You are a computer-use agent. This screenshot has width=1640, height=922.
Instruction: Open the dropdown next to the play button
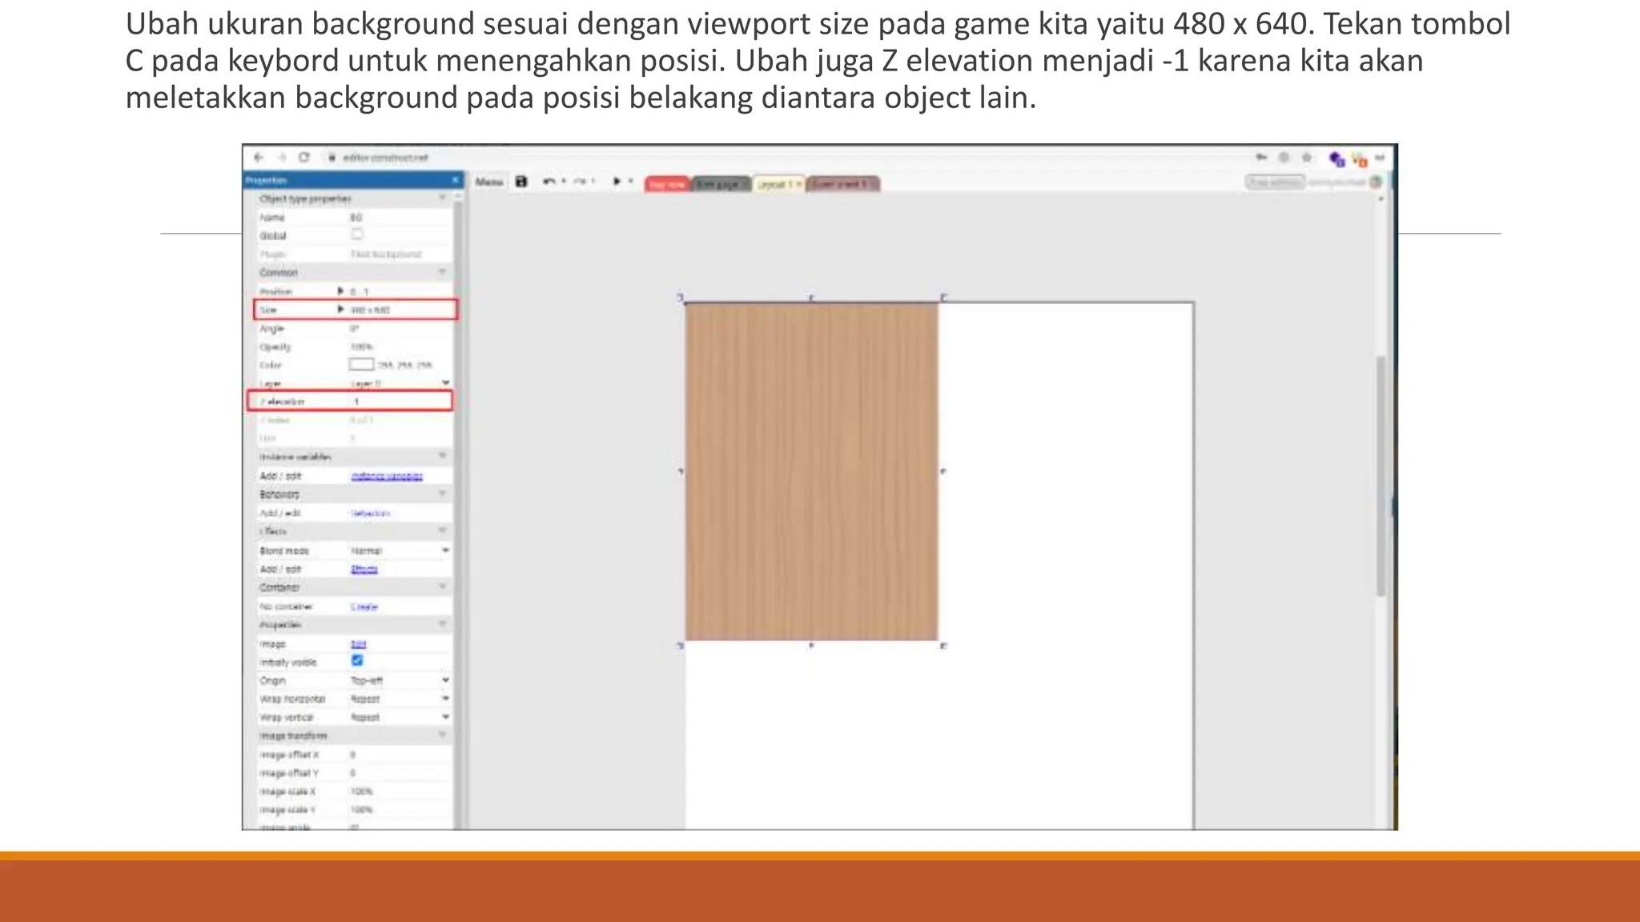point(631,182)
